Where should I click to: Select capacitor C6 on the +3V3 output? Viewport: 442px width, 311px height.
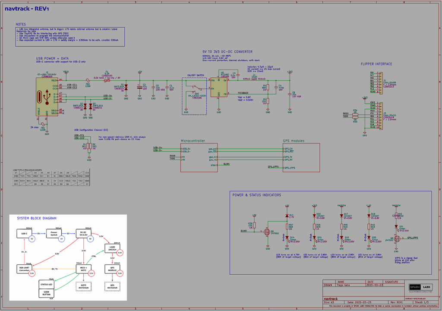[x=290, y=94]
